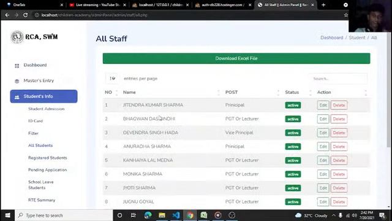The height and width of the screenshot is (221, 392).
Task: Delete DEVENDRA SINGH HADA's record
Action: tap(339, 133)
